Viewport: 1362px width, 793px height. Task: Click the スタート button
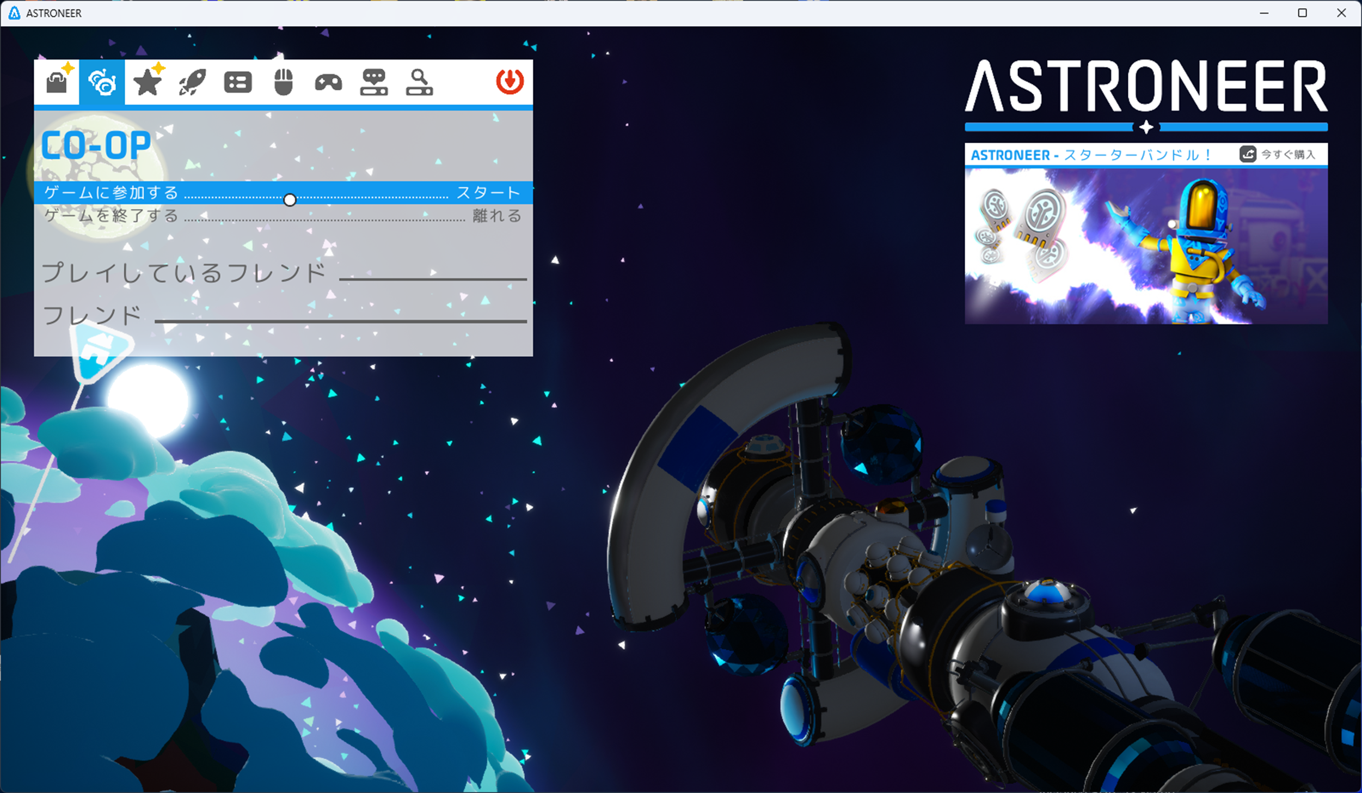(x=488, y=193)
